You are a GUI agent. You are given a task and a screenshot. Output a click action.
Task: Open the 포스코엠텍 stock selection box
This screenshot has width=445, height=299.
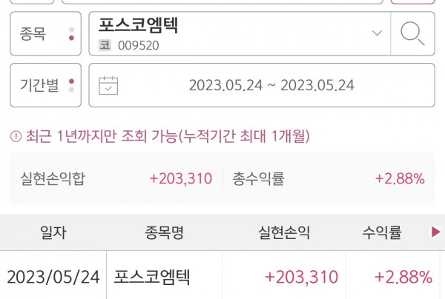(x=237, y=33)
